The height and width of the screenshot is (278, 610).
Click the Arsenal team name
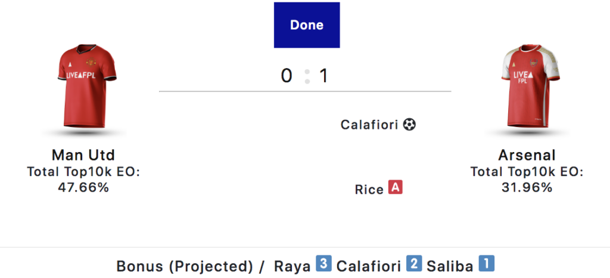[527, 156]
